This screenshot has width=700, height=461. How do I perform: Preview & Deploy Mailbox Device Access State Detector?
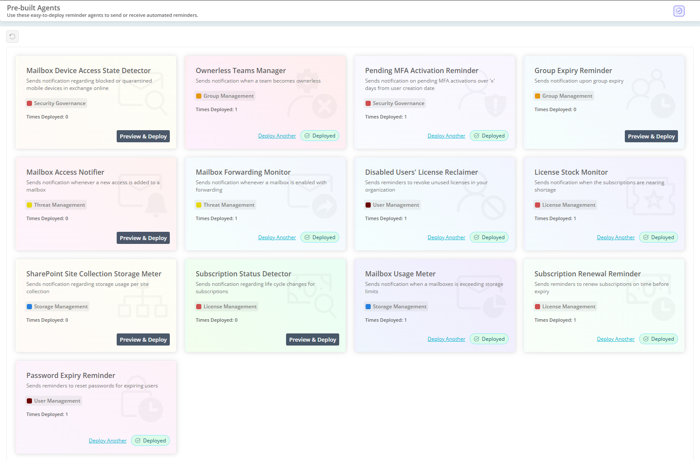click(143, 136)
